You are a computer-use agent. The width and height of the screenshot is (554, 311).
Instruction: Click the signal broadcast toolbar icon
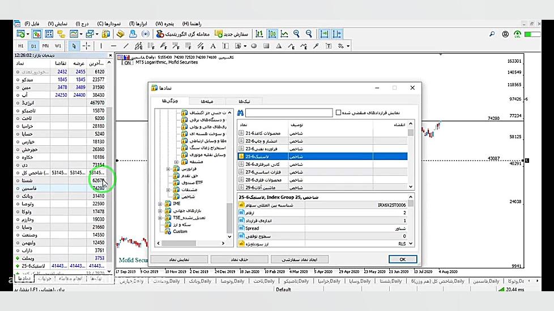tap(145, 34)
